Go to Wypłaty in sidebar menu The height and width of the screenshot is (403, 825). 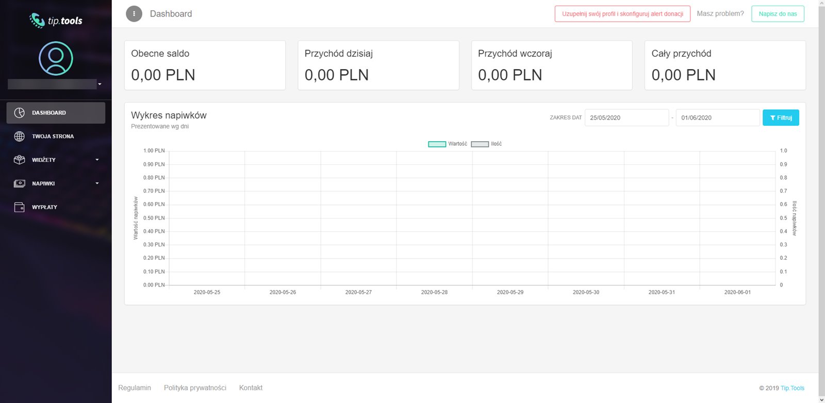(x=44, y=207)
